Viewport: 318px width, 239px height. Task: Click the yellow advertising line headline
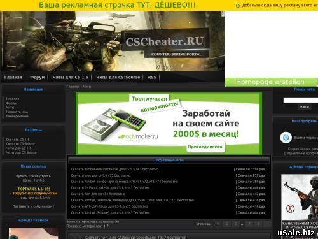pyautogui.click(x=117, y=5)
